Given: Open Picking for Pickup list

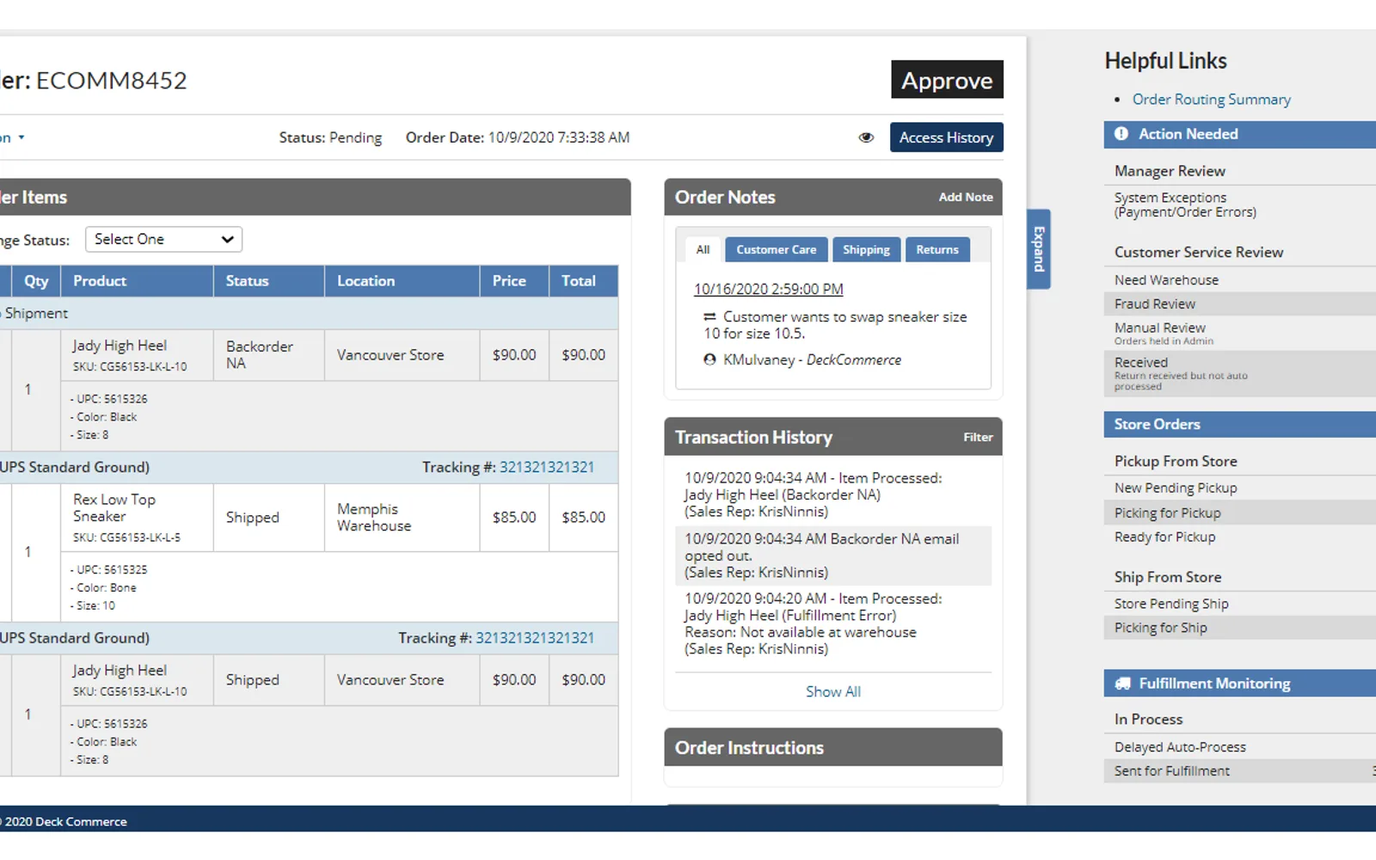Looking at the screenshot, I should [1167, 513].
